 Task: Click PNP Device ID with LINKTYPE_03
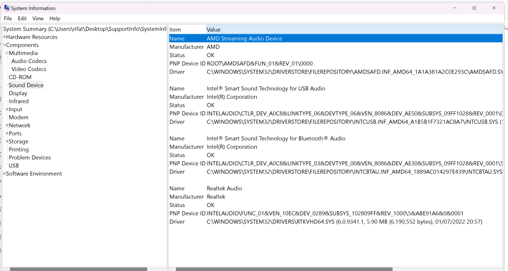(336, 163)
